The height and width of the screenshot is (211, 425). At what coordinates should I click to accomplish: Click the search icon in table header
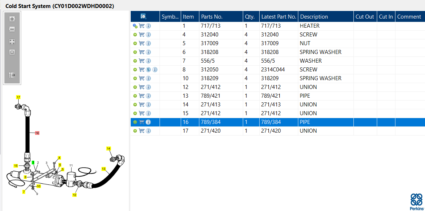[143, 16]
